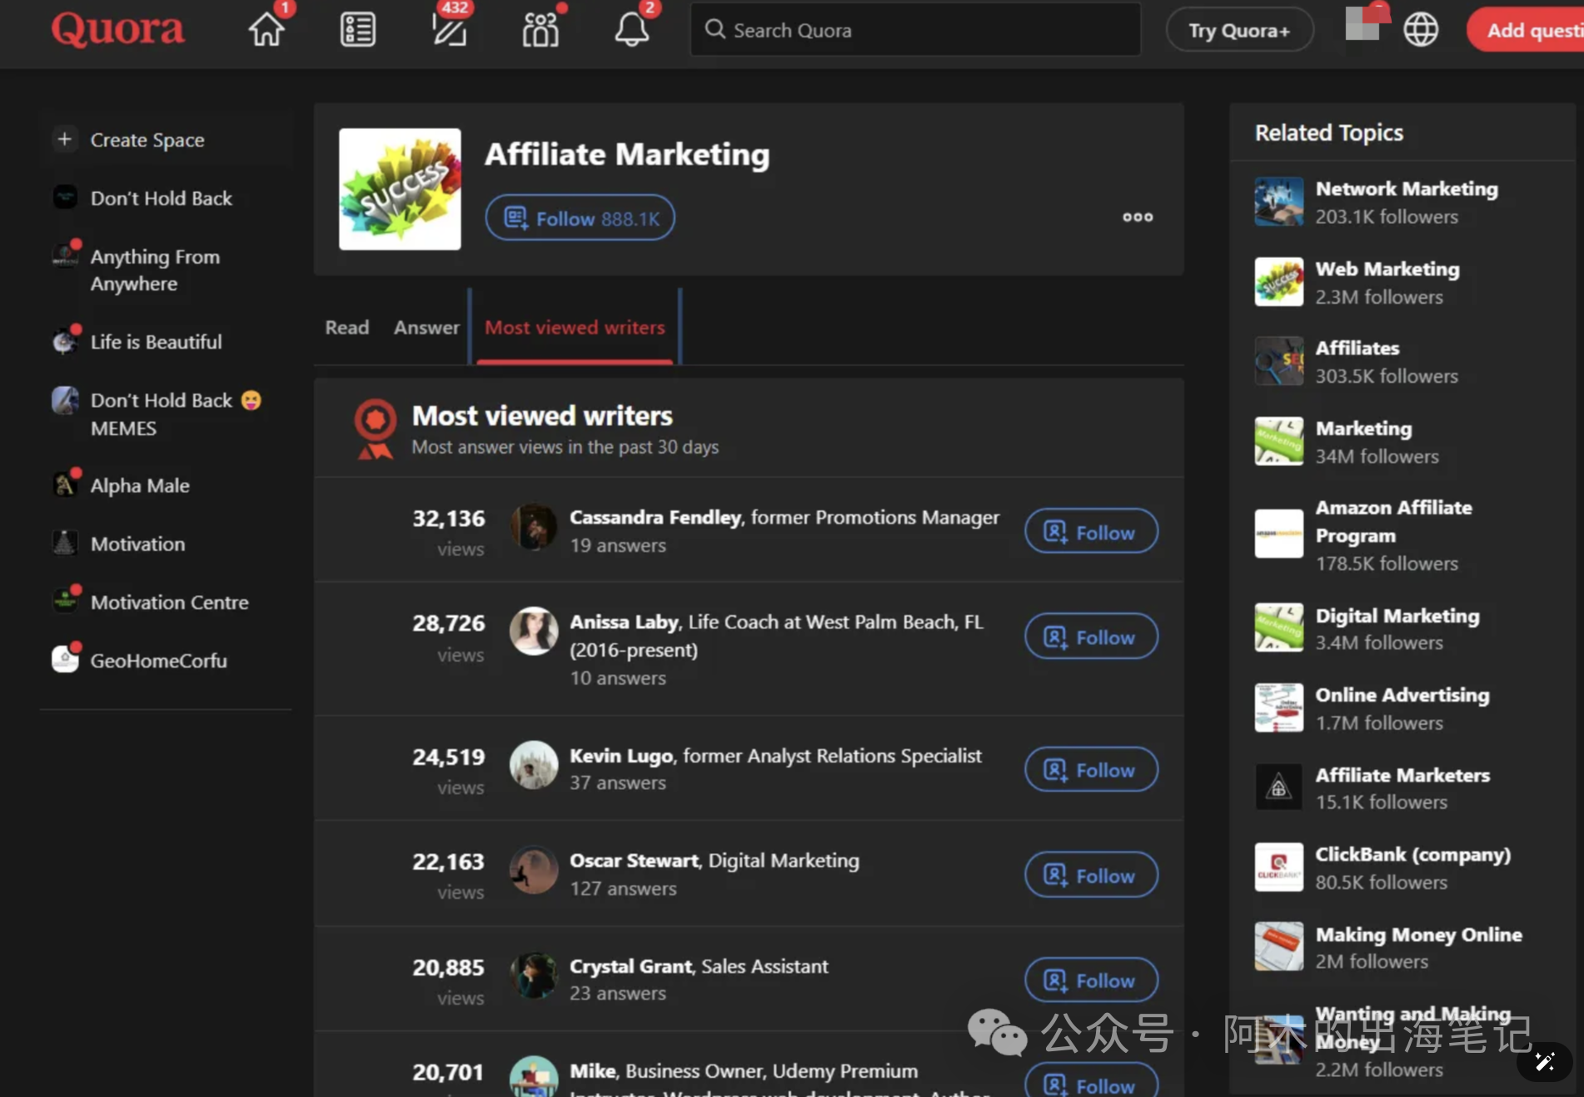The height and width of the screenshot is (1097, 1584).
Task: Go to Quora Home feed icon
Action: 266,30
